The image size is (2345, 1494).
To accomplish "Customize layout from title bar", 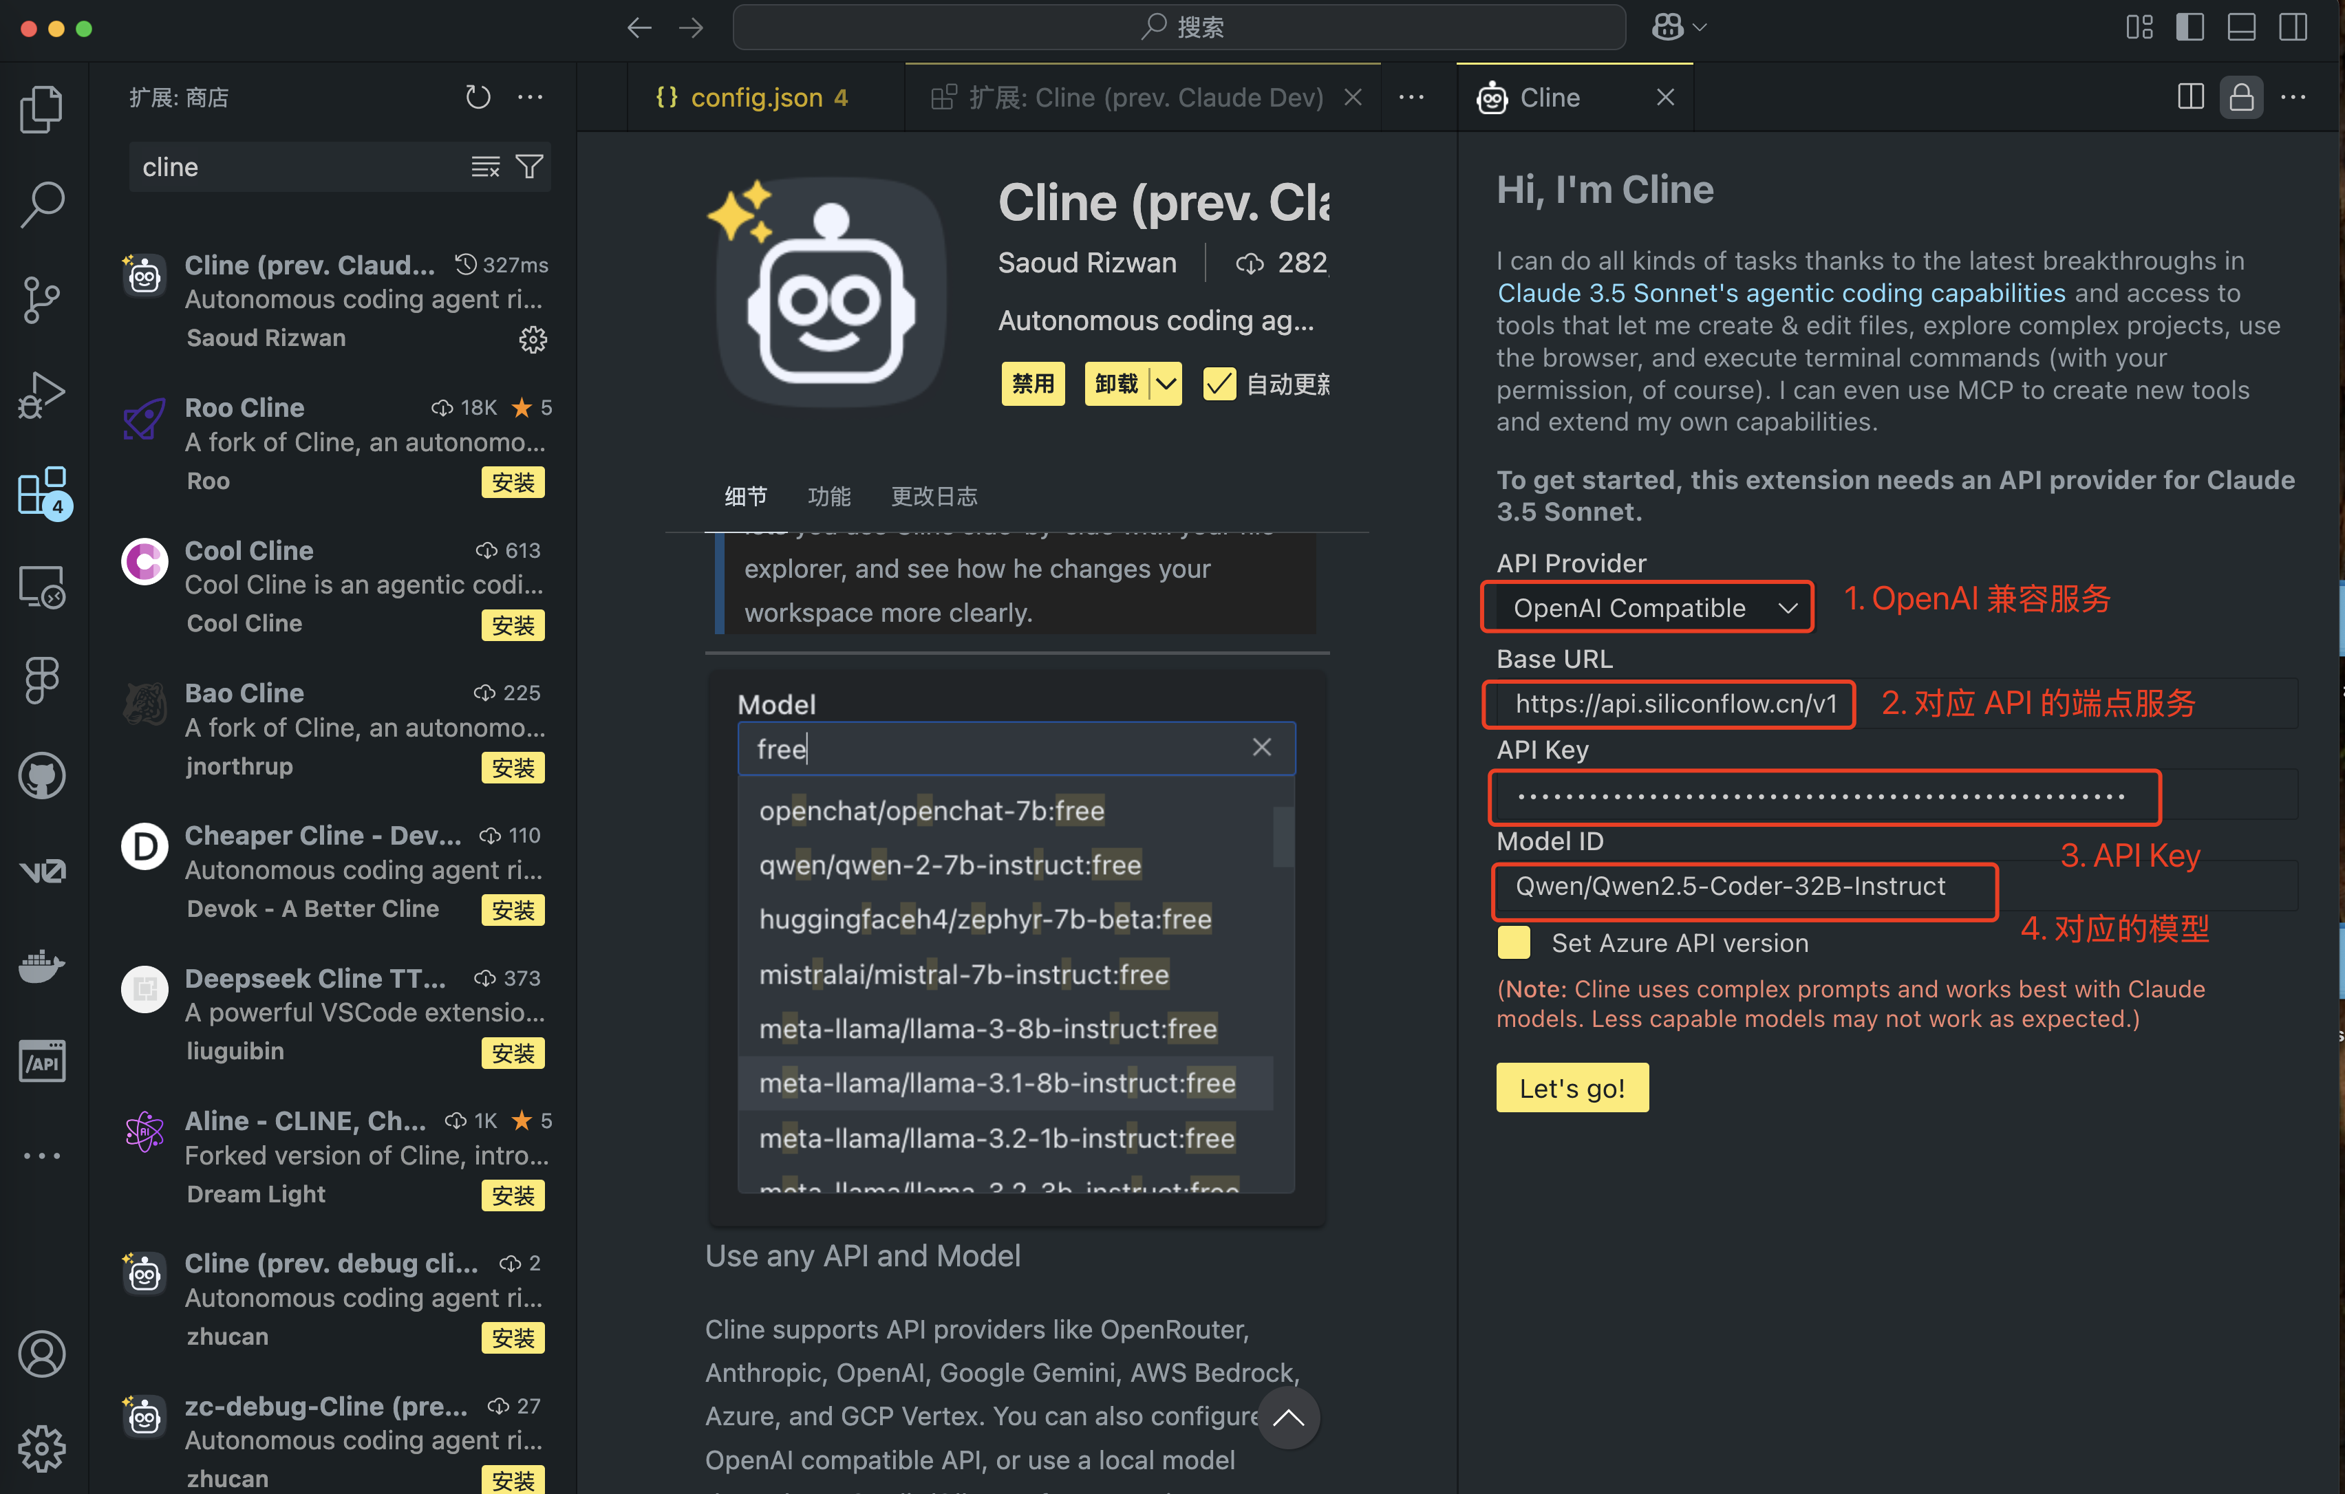I will click(x=2139, y=28).
